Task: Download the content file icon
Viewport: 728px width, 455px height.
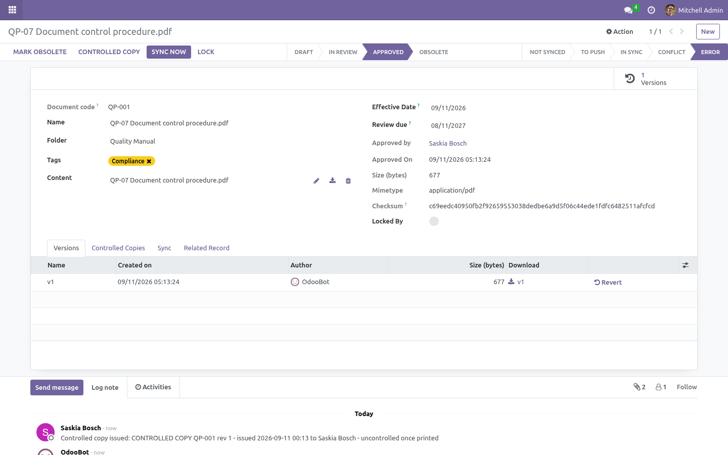Action: click(333, 180)
